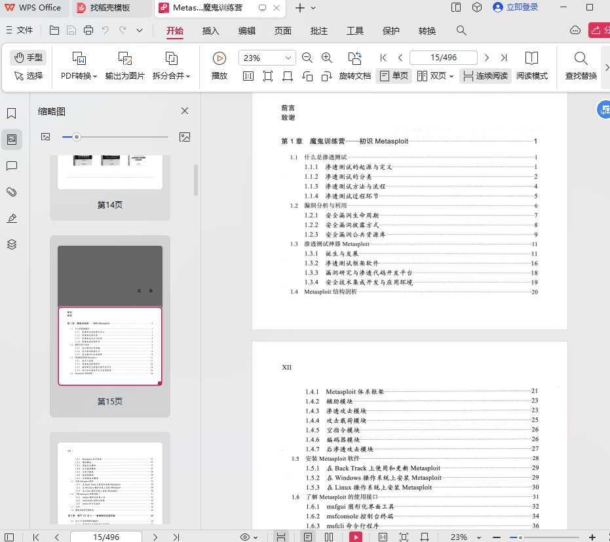This screenshot has height=542, width=610.
Task: Open the comments sidebar panel
Action: 11,166
